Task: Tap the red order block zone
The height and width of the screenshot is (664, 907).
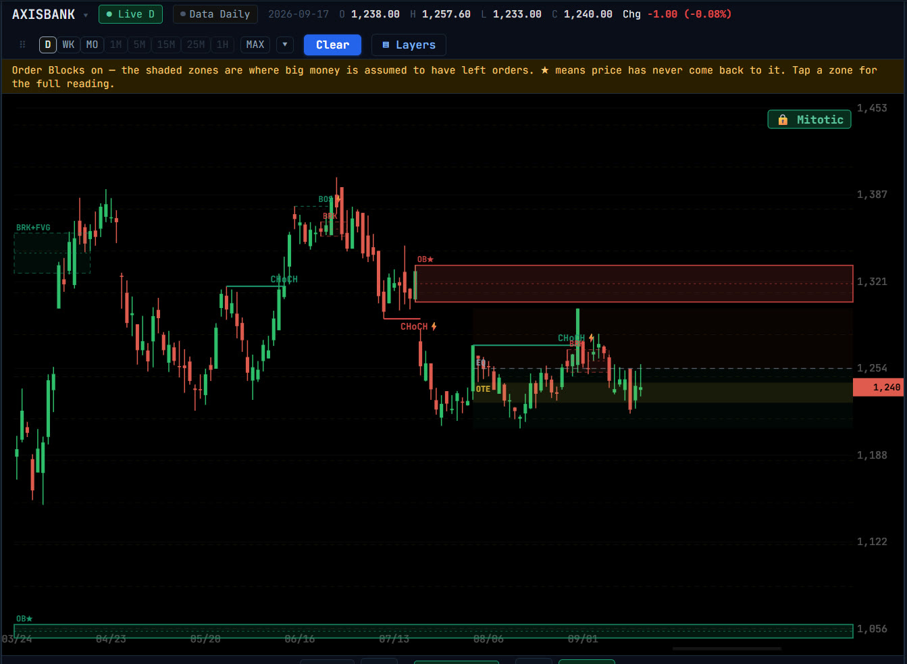Action: click(x=633, y=284)
